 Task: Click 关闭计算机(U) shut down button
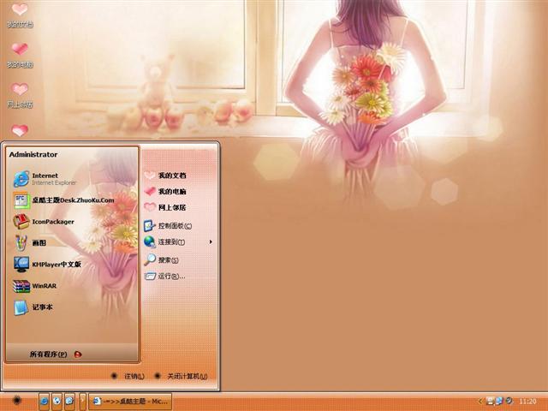(181, 376)
